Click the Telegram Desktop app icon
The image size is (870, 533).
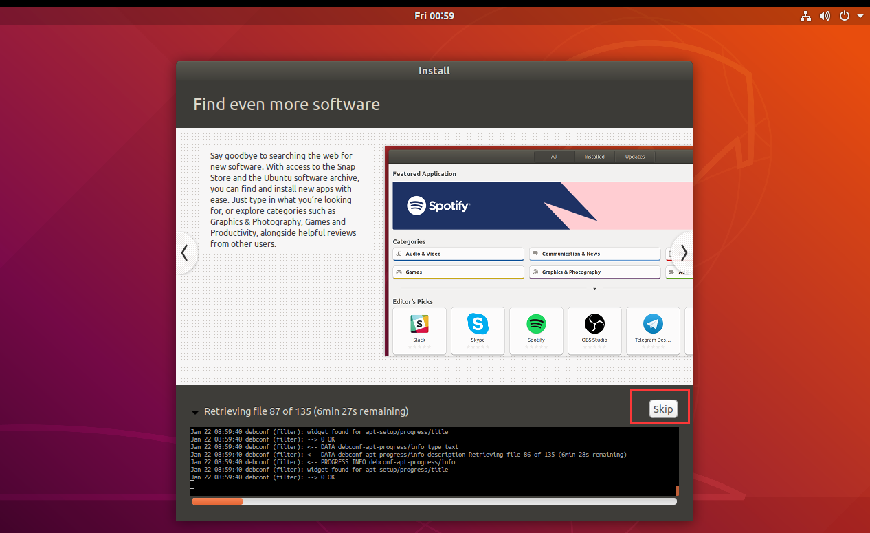653,323
